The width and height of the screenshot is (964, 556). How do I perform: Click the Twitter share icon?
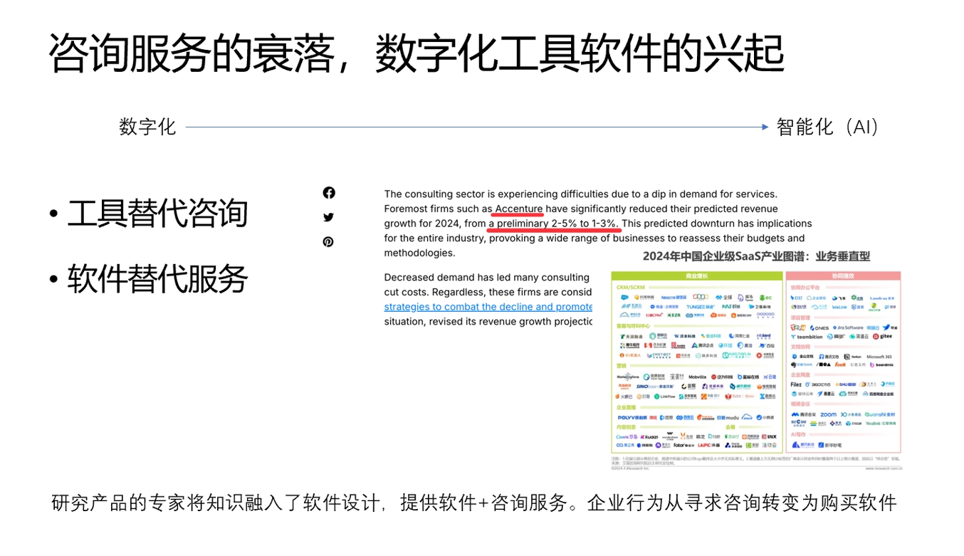pyautogui.click(x=328, y=217)
